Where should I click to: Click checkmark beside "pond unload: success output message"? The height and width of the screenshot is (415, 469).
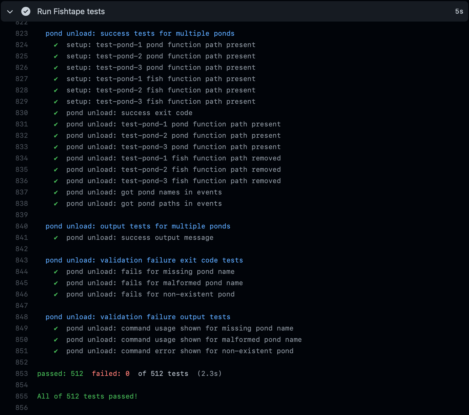56,238
